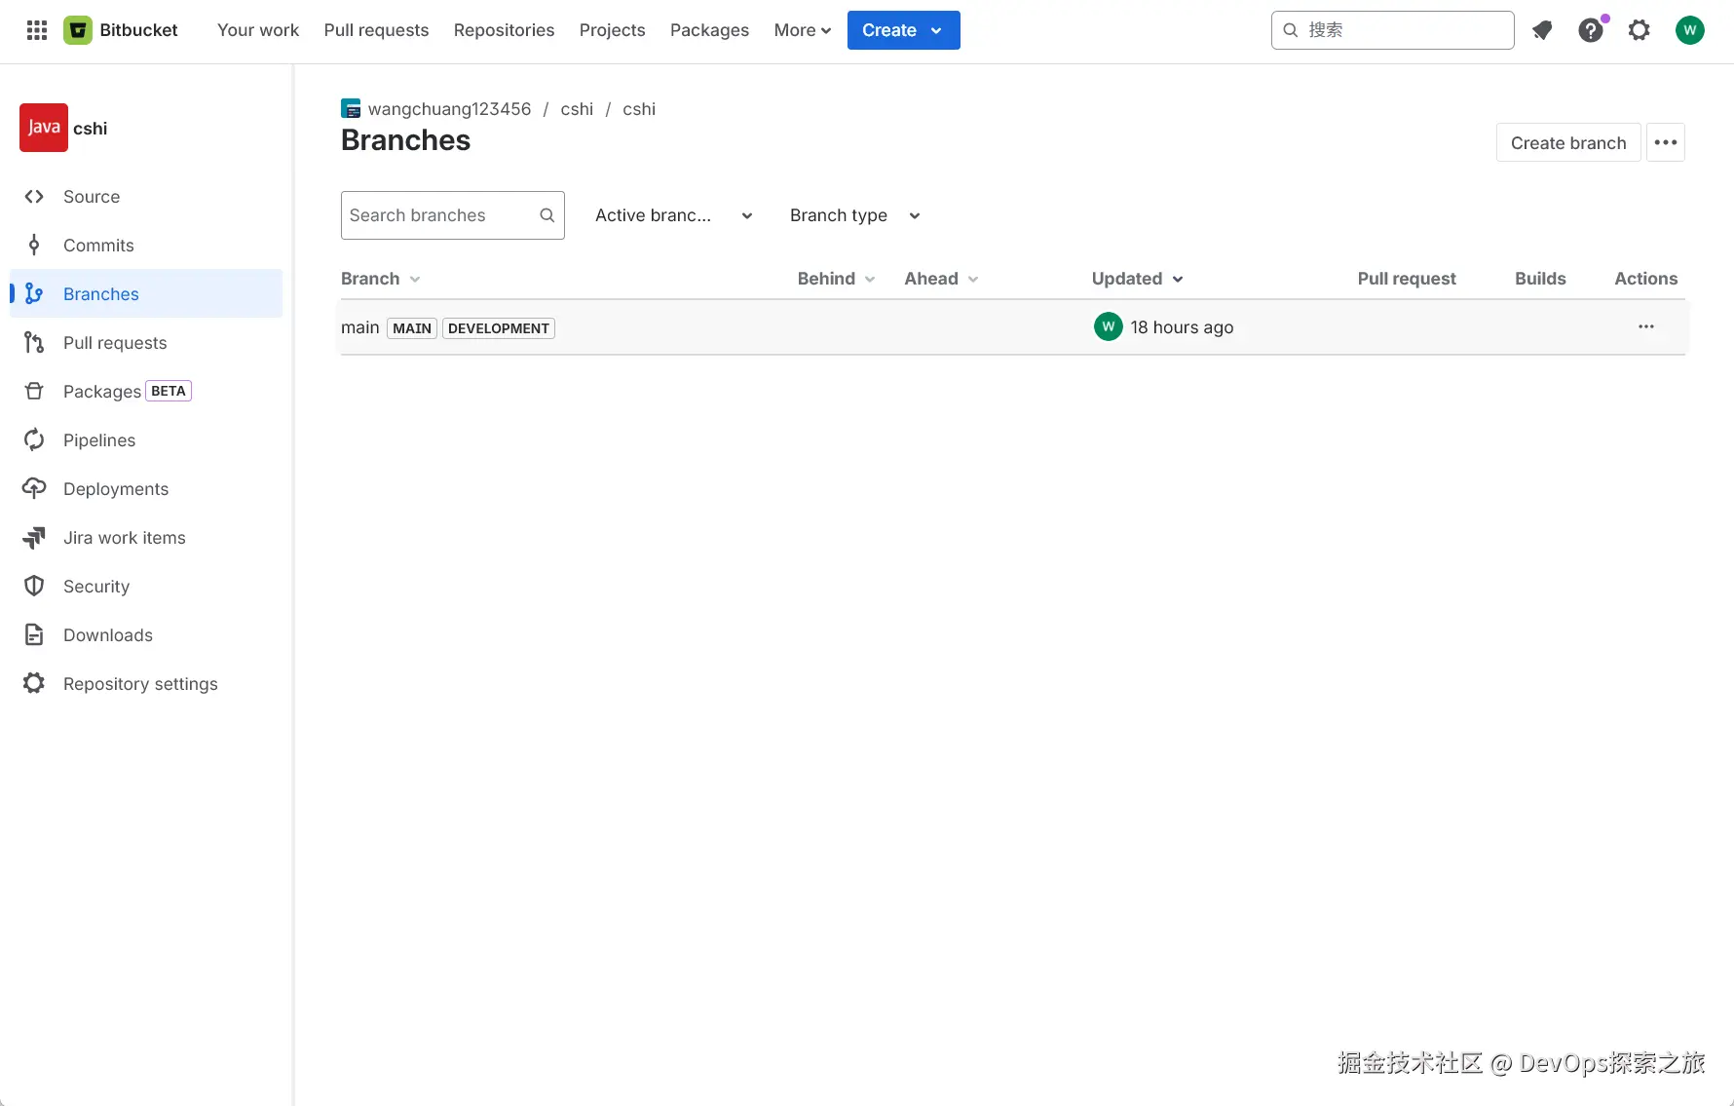
Task: Click the Actions column header
Action: pyautogui.click(x=1646, y=279)
